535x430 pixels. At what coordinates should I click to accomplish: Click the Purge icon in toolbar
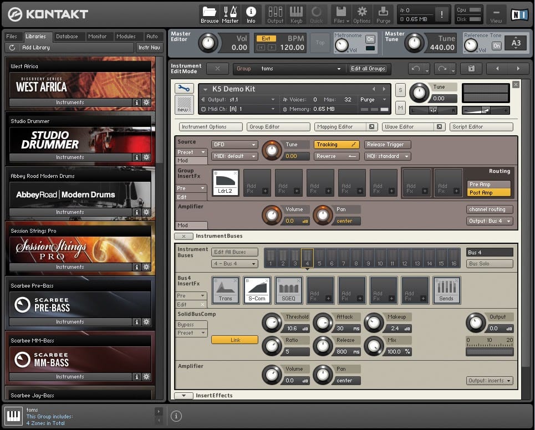tap(383, 13)
